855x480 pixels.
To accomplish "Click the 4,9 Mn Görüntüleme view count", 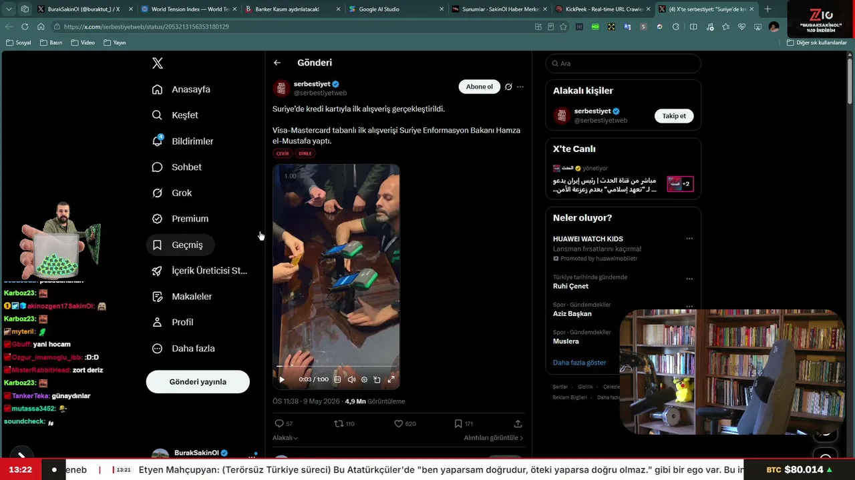I will pyautogui.click(x=375, y=401).
